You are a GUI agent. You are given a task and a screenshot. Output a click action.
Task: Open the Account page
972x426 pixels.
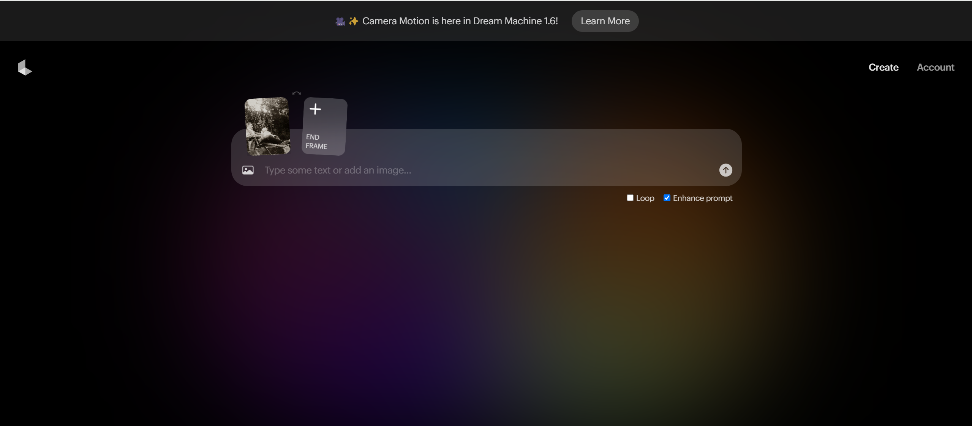(x=935, y=67)
